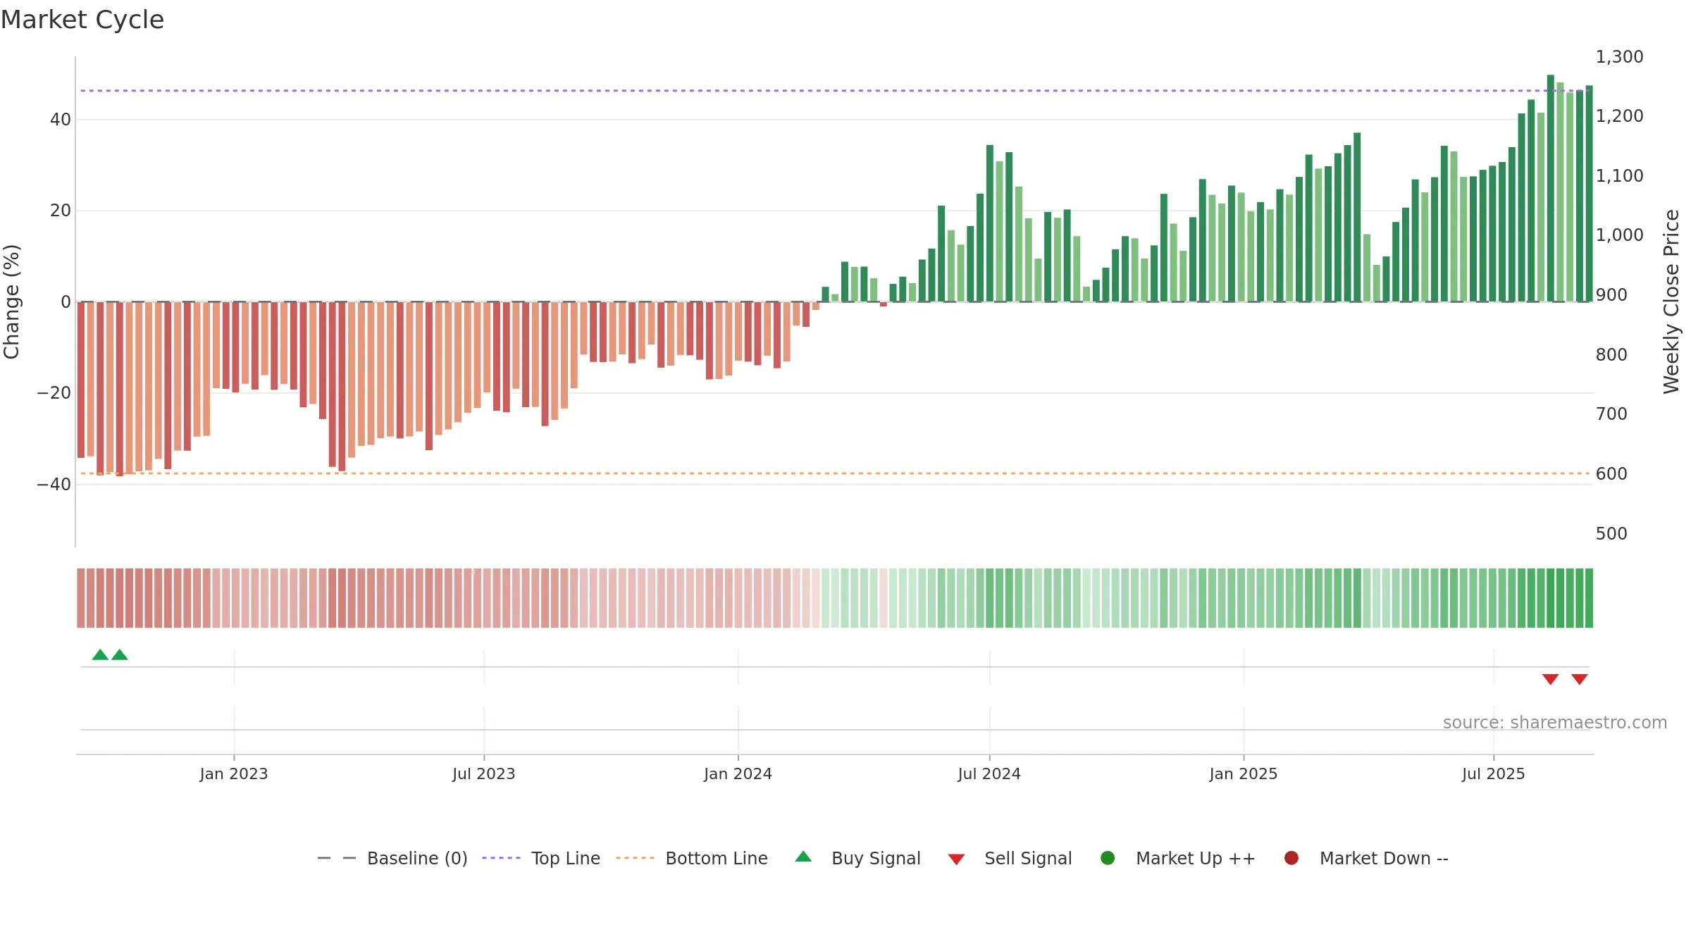This screenshot has height=951, width=1691.
Task: Click the 700 price axis value
Action: coord(1612,414)
